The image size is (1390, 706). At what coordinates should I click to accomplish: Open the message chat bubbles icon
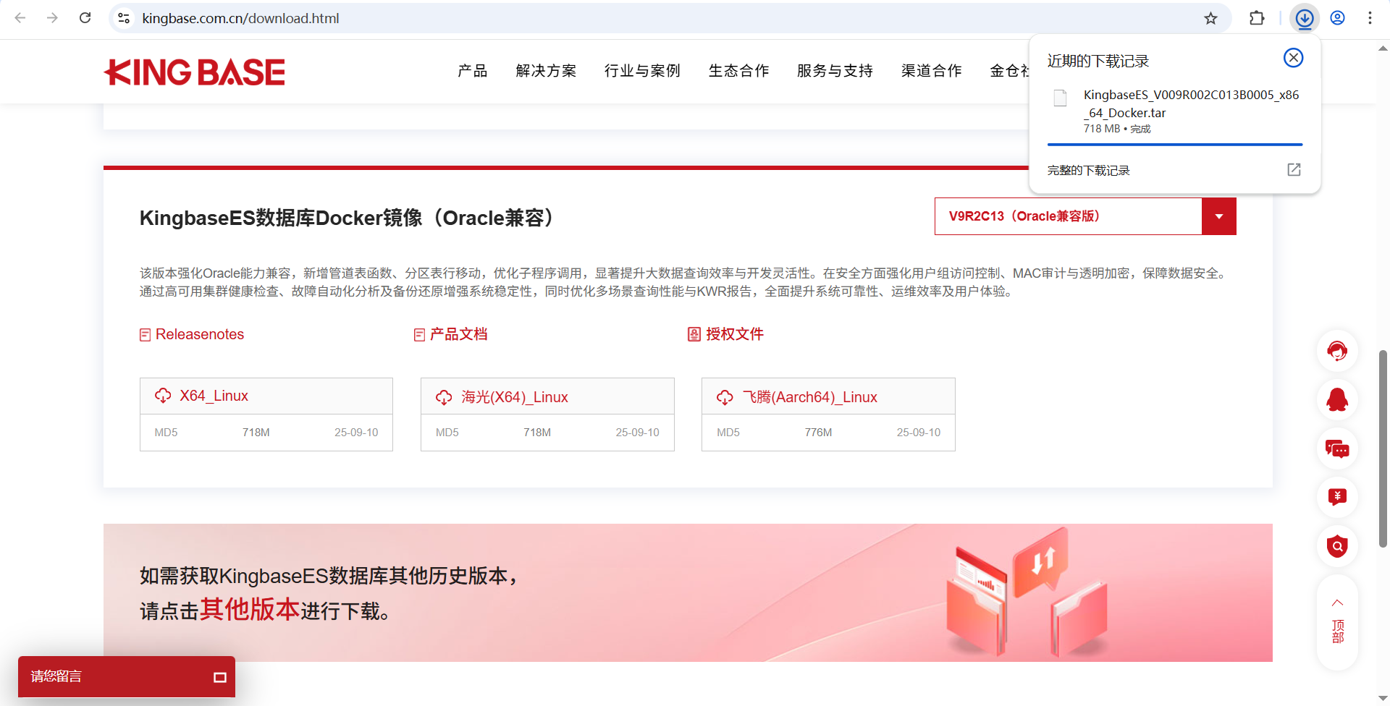1337,449
